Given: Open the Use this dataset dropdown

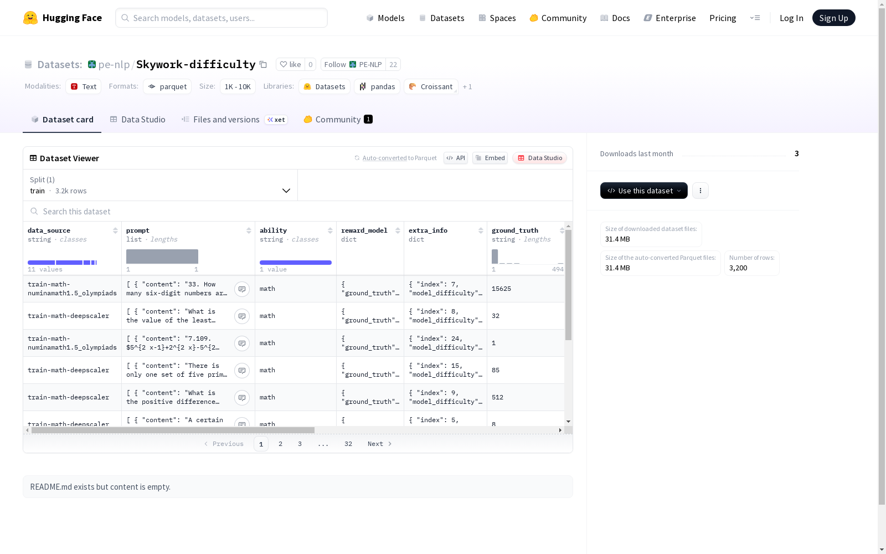Looking at the screenshot, I should 644,191.
